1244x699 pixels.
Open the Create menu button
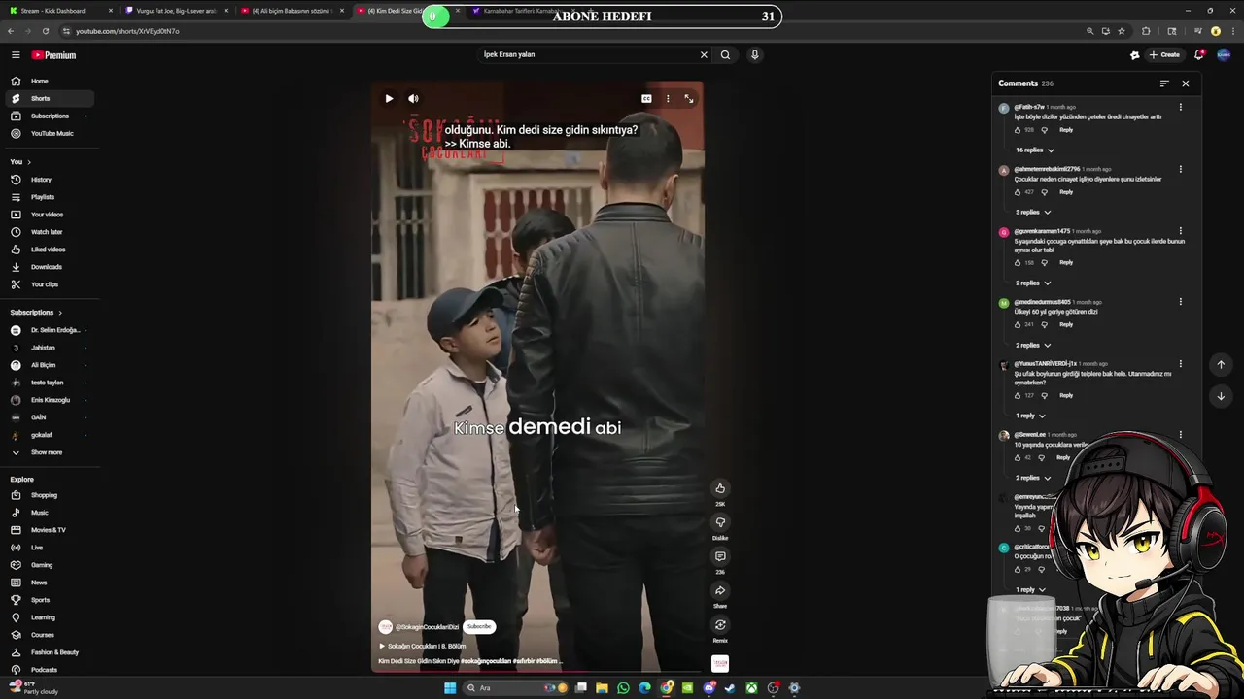[1164, 55]
